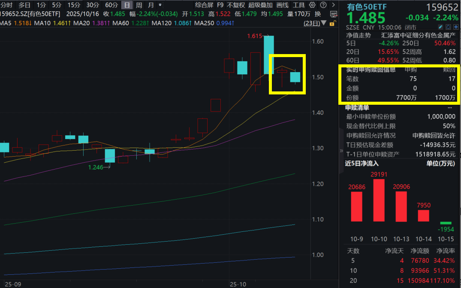Switch to the 周 weekly chart tab
The height and width of the screenshot is (288, 461).
click(x=139, y=5)
